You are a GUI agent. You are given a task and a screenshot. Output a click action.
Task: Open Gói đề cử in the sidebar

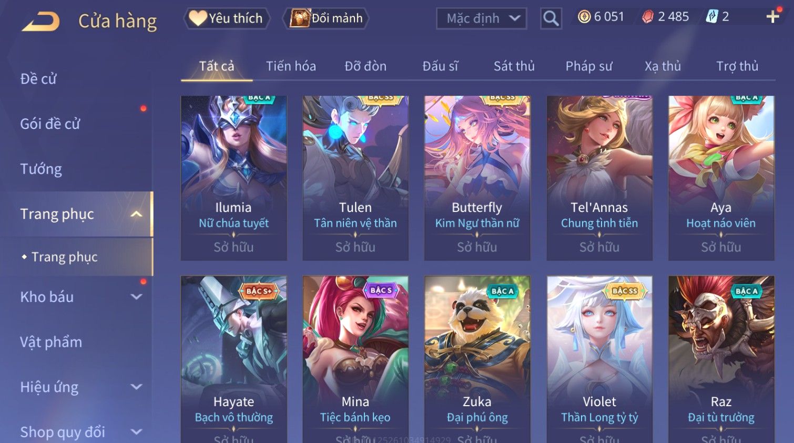click(50, 124)
